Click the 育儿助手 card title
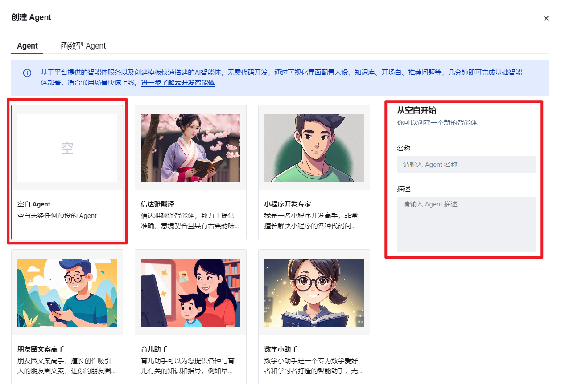 click(x=154, y=349)
